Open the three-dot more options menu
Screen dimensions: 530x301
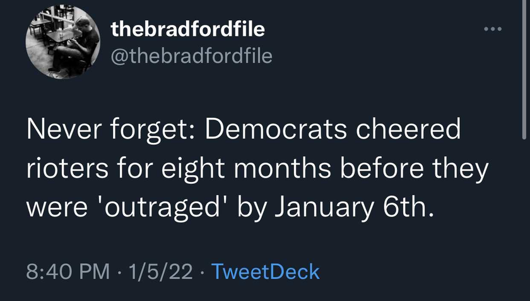coord(493,29)
